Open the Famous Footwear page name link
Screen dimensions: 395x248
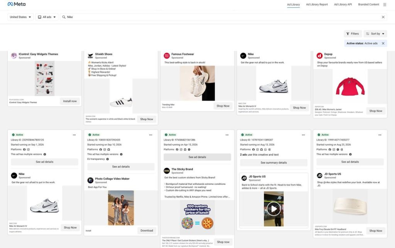click(182, 54)
